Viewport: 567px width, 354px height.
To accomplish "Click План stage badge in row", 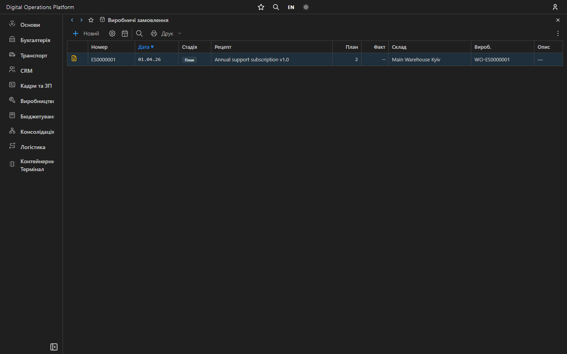I will tap(189, 60).
